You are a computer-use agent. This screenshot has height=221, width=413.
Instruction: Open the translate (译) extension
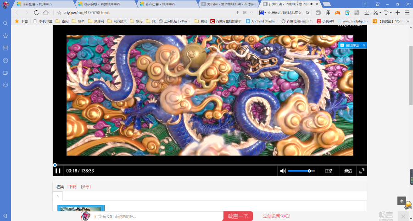[x=328, y=13]
